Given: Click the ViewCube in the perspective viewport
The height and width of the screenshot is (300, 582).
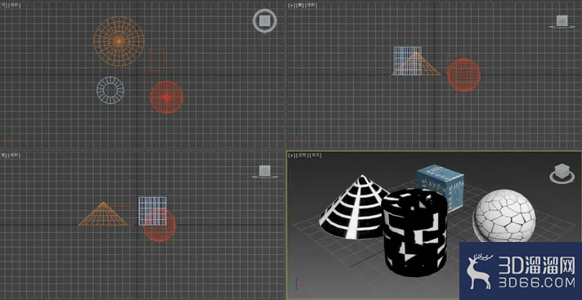Looking at the screenshot, I should [562, 173].
